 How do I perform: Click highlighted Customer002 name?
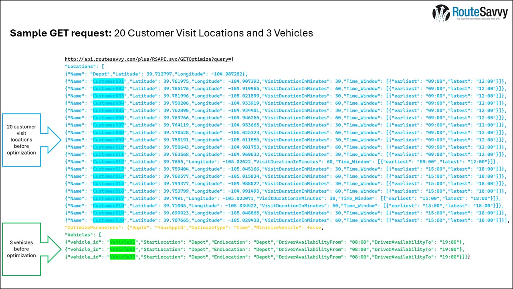pyautogui.click(x=109, y=89)
